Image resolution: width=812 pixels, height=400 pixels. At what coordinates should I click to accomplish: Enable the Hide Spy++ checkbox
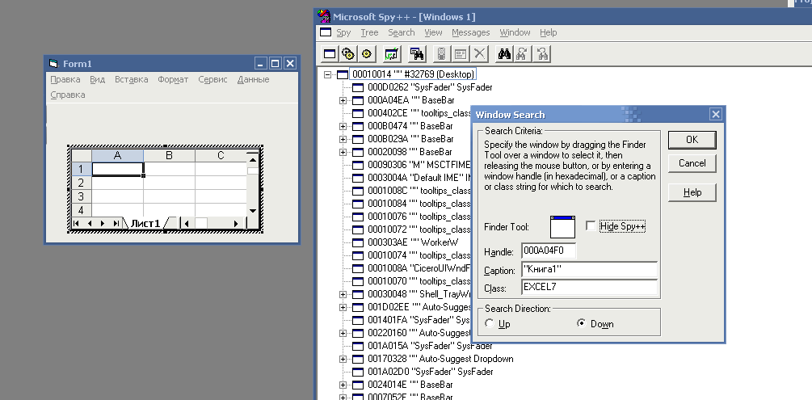click(x=591, y=226)
